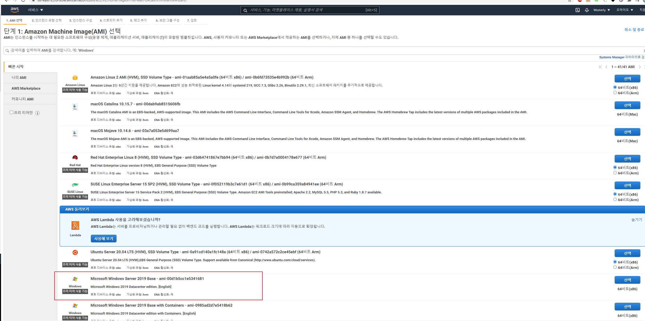Screen dimensions: 645x321
Task: Select 64-bit x86 for Amazon Linux 2
Action: click(x=615, y=87)
